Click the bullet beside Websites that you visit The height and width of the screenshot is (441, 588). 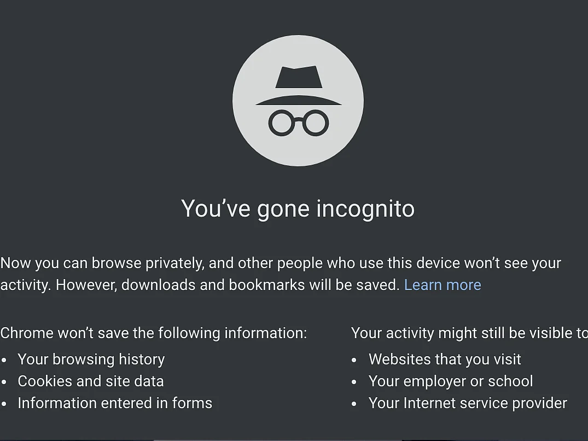354,361
